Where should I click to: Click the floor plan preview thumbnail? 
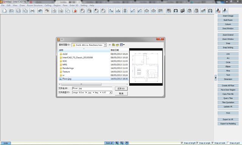tap(146, 67)
